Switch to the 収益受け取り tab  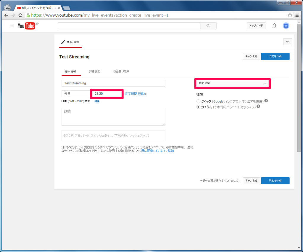[121, 71]
